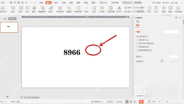The width and height of the screenshot is (184, 104).
Task: Select 纯色填充(S) solid fill radio
Action: click(x=137, y=37)
